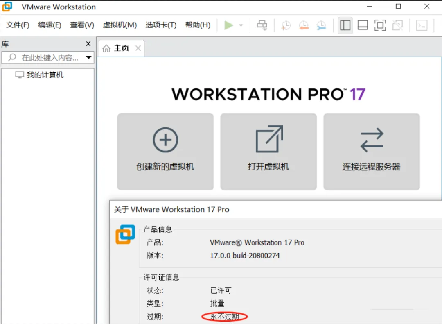This screenshot has width=442, height=324.
Task: Expand the library search dropdown arrow
Action: tap(89, 58)
